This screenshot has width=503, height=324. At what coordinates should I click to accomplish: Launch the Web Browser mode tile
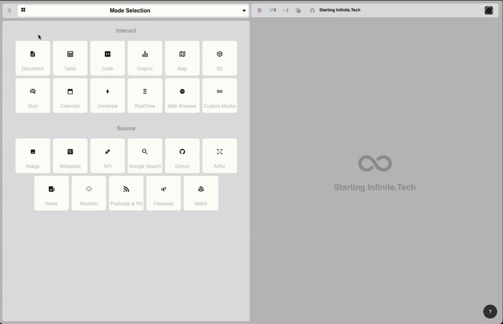pyautogui.click(x=182, y=96)
